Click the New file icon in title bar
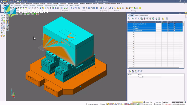Image resolution: width=187 pixels, height=105 pixels. tap(1, 1)
